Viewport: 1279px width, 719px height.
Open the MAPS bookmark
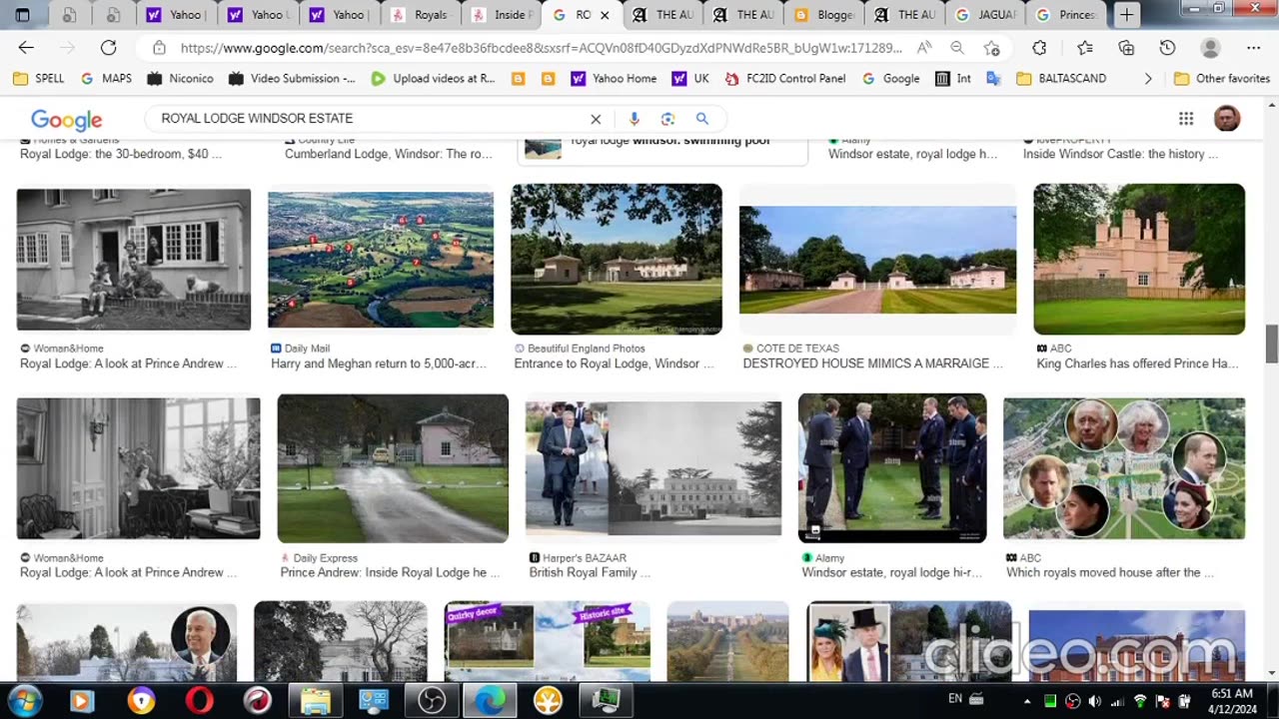[x=106, y=78]
